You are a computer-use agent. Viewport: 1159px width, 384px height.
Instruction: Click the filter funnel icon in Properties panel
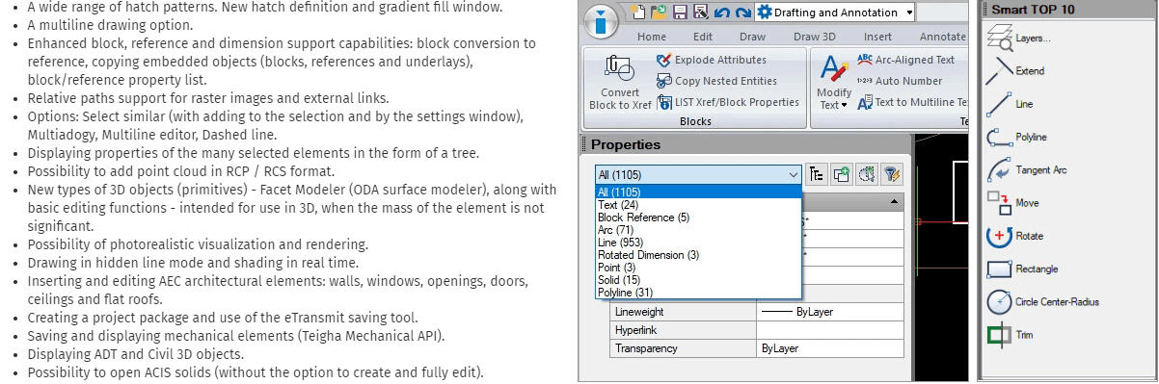(892, 174)
